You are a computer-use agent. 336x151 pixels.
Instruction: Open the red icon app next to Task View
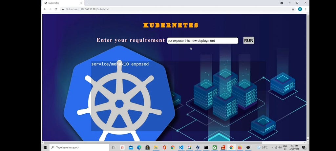[122, 147]
